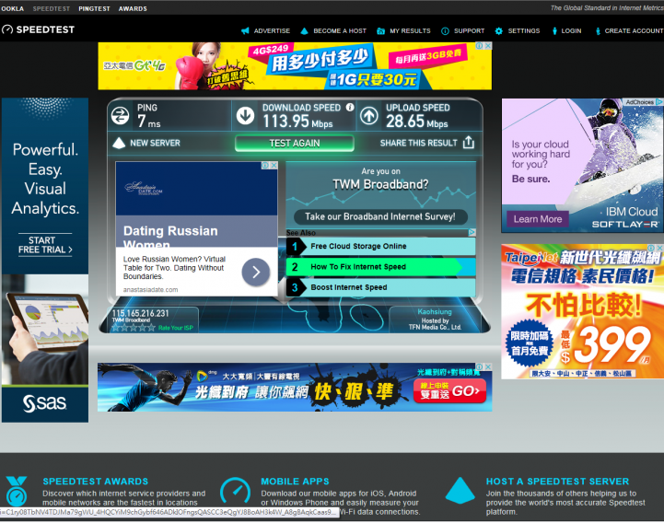The width and height of the screenshot is (664, 523).
Task: Choose New Server
Action: pyautogui.click(x=155, y=143)
